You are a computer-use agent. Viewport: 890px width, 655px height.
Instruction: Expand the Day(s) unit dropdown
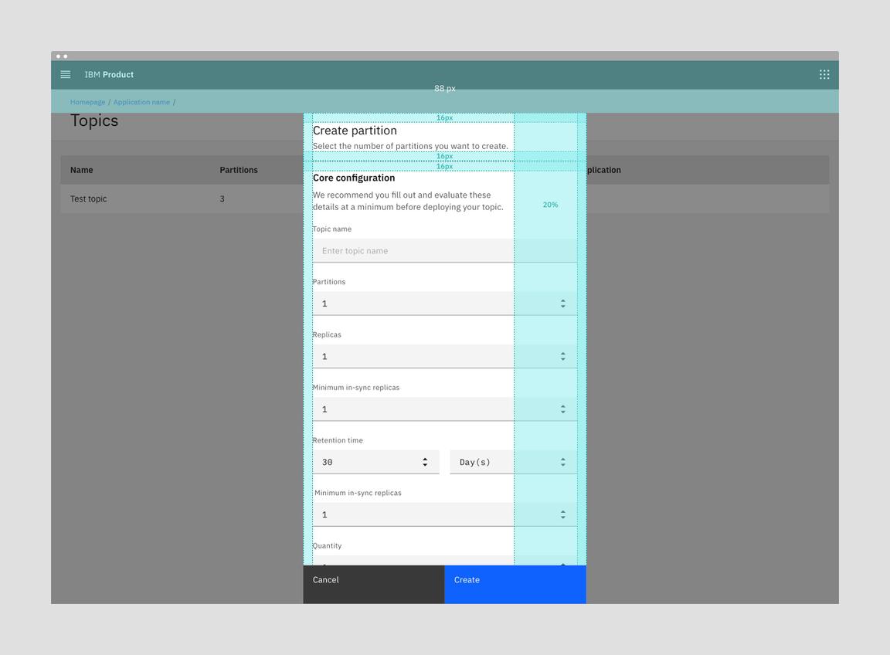click(513, 462)
